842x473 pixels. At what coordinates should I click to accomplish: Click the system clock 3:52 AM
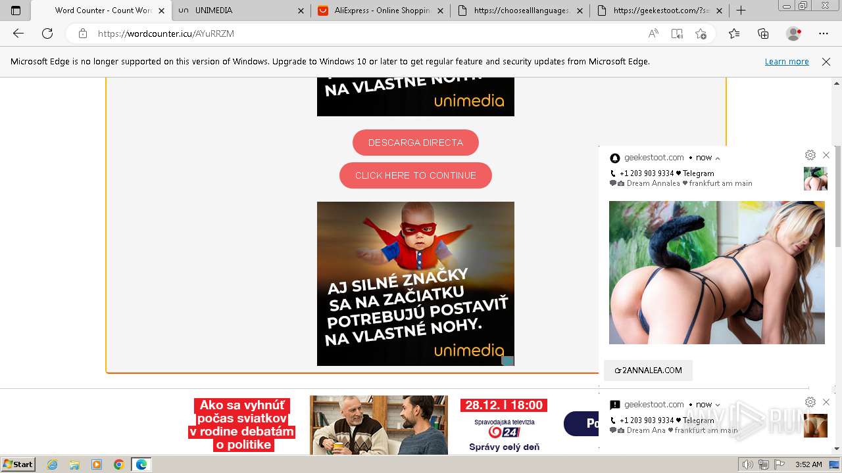808,464
